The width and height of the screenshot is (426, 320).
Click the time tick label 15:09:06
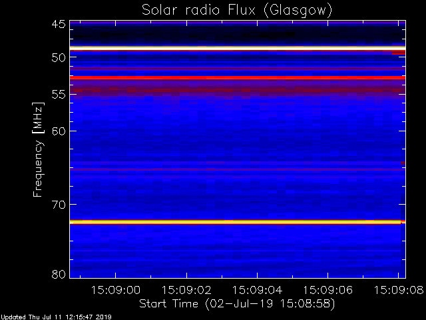pos(327,291)
